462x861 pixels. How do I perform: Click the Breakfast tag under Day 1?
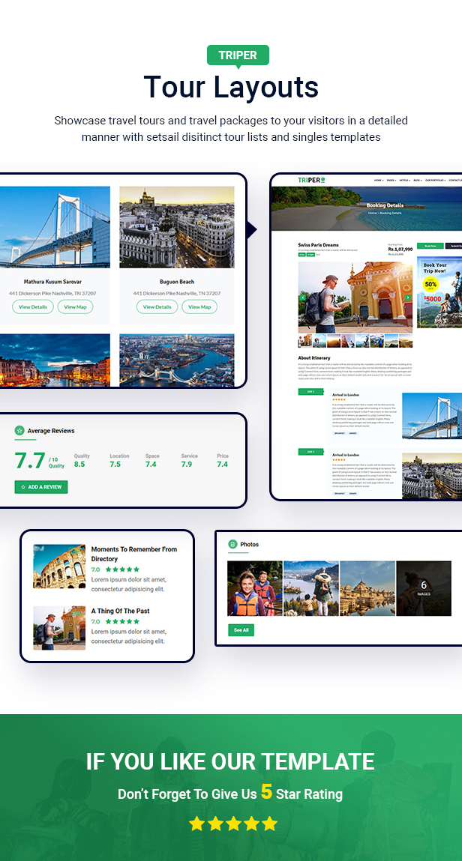tap(340, 432)
